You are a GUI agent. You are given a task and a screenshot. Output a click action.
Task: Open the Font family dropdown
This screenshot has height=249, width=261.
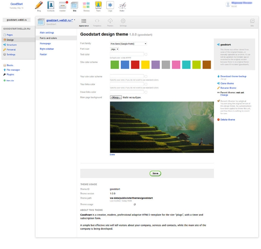tap(128, 44)
